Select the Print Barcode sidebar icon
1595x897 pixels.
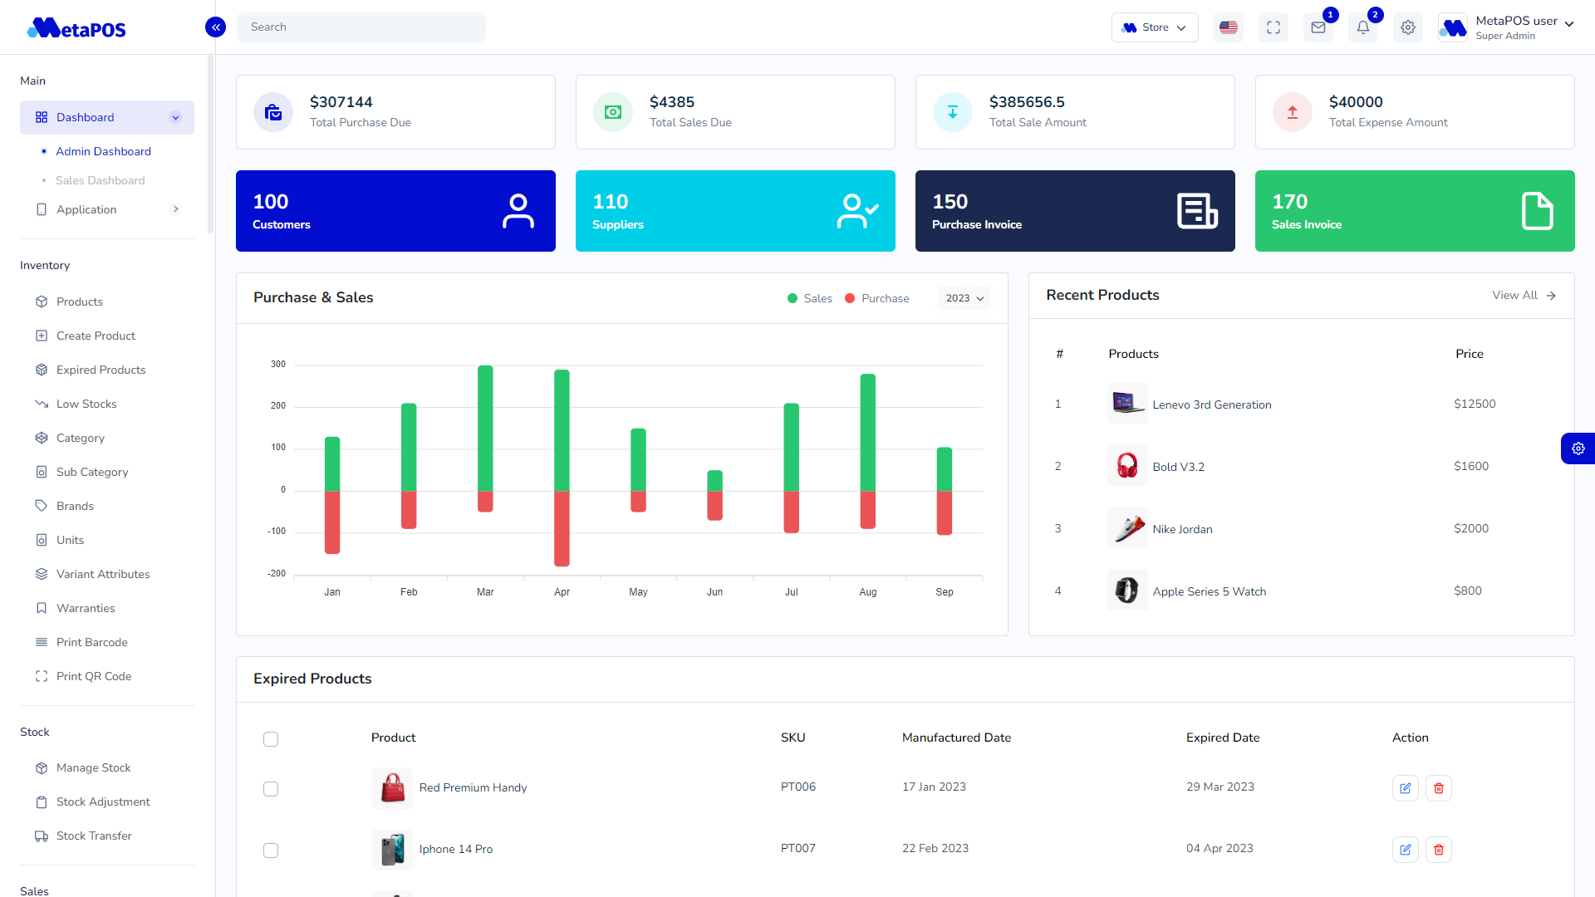click(42, 642)
